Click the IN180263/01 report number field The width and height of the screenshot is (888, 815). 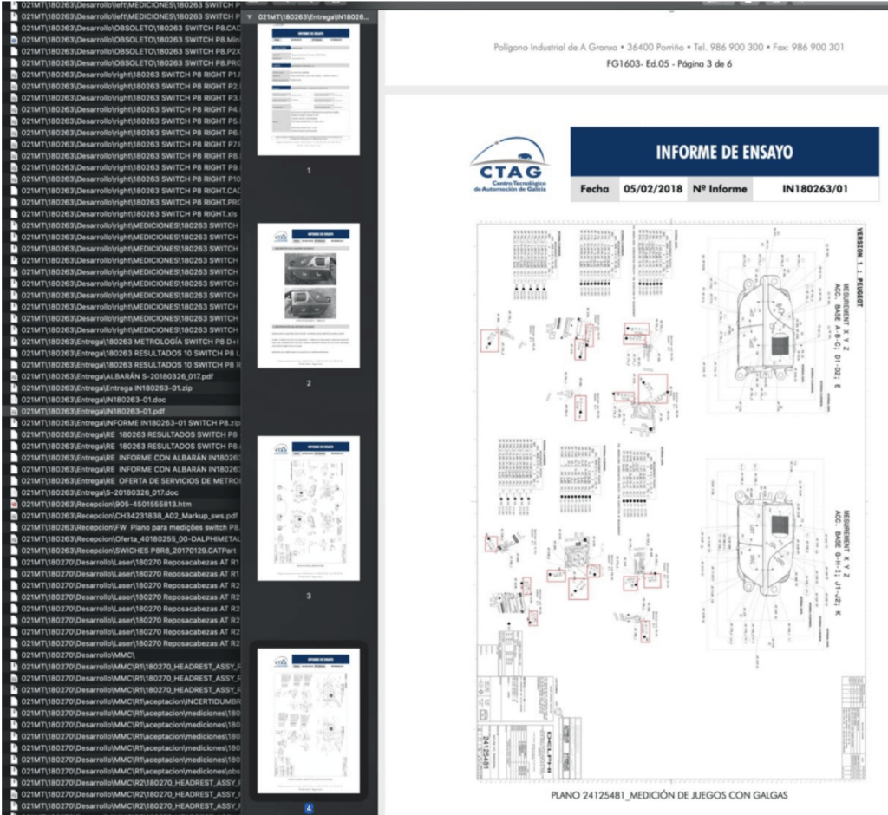[x=814, y=189]
